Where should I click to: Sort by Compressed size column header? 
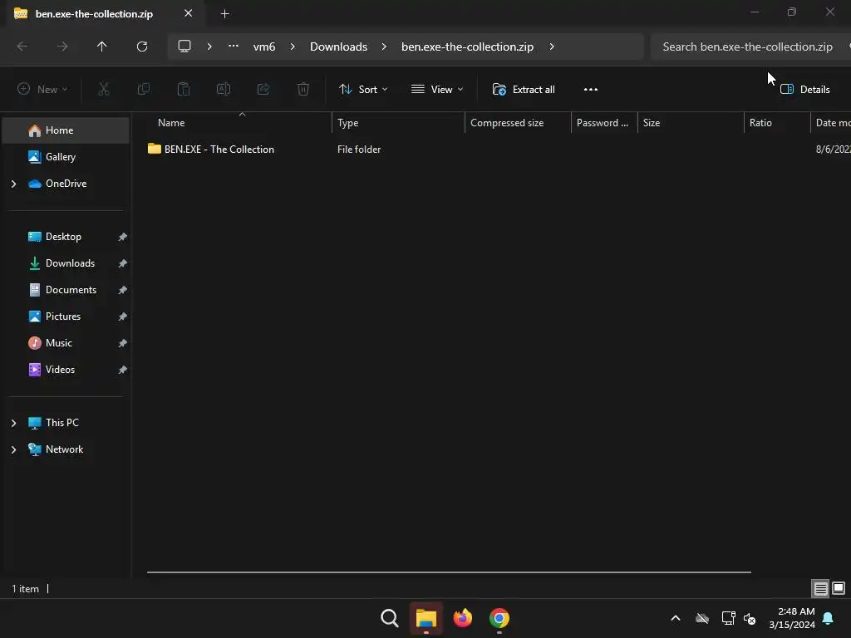pyautogui.click(x=507, y=123)
